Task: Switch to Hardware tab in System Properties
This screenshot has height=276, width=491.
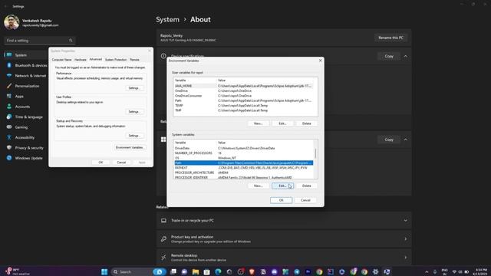Action: (80, 60)
